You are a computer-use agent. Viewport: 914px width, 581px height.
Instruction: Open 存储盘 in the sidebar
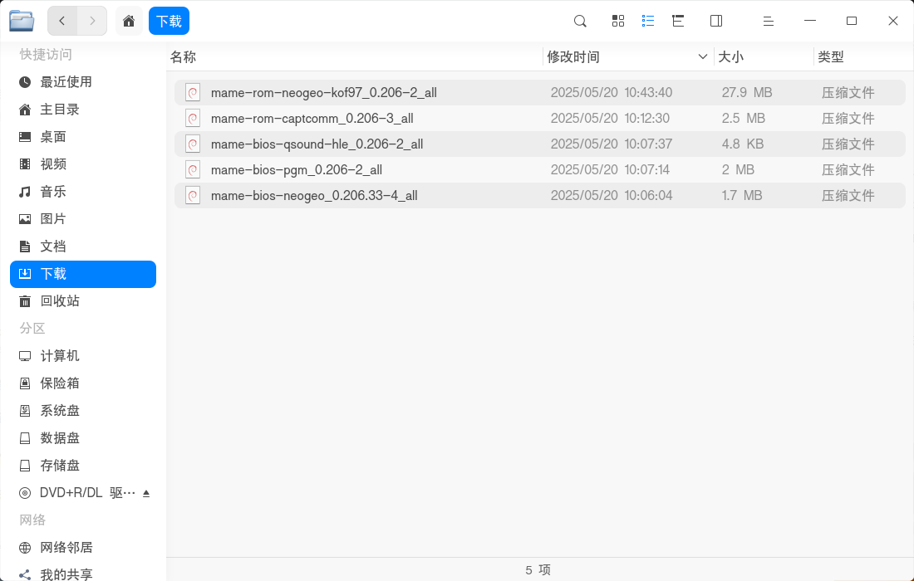[x=83, y=465]
